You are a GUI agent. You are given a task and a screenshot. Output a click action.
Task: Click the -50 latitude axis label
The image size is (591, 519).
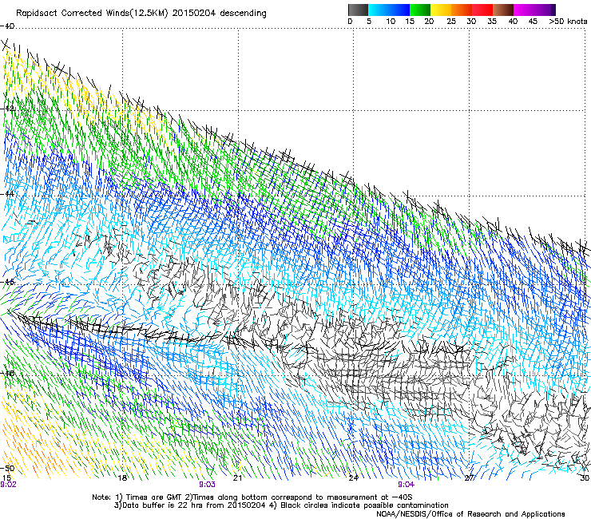[x=7, y=469]
